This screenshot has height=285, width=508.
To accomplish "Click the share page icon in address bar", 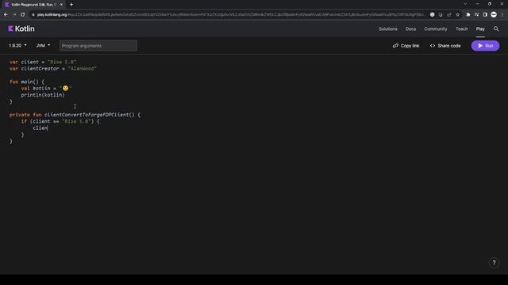I will [x=449, y=14].
